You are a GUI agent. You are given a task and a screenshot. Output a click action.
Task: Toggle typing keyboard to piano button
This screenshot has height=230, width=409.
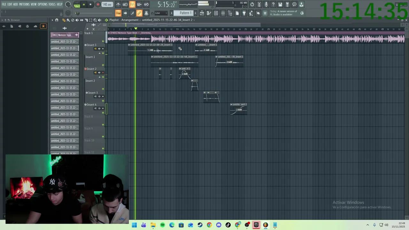pyautogui.click(x=118, y=13)
